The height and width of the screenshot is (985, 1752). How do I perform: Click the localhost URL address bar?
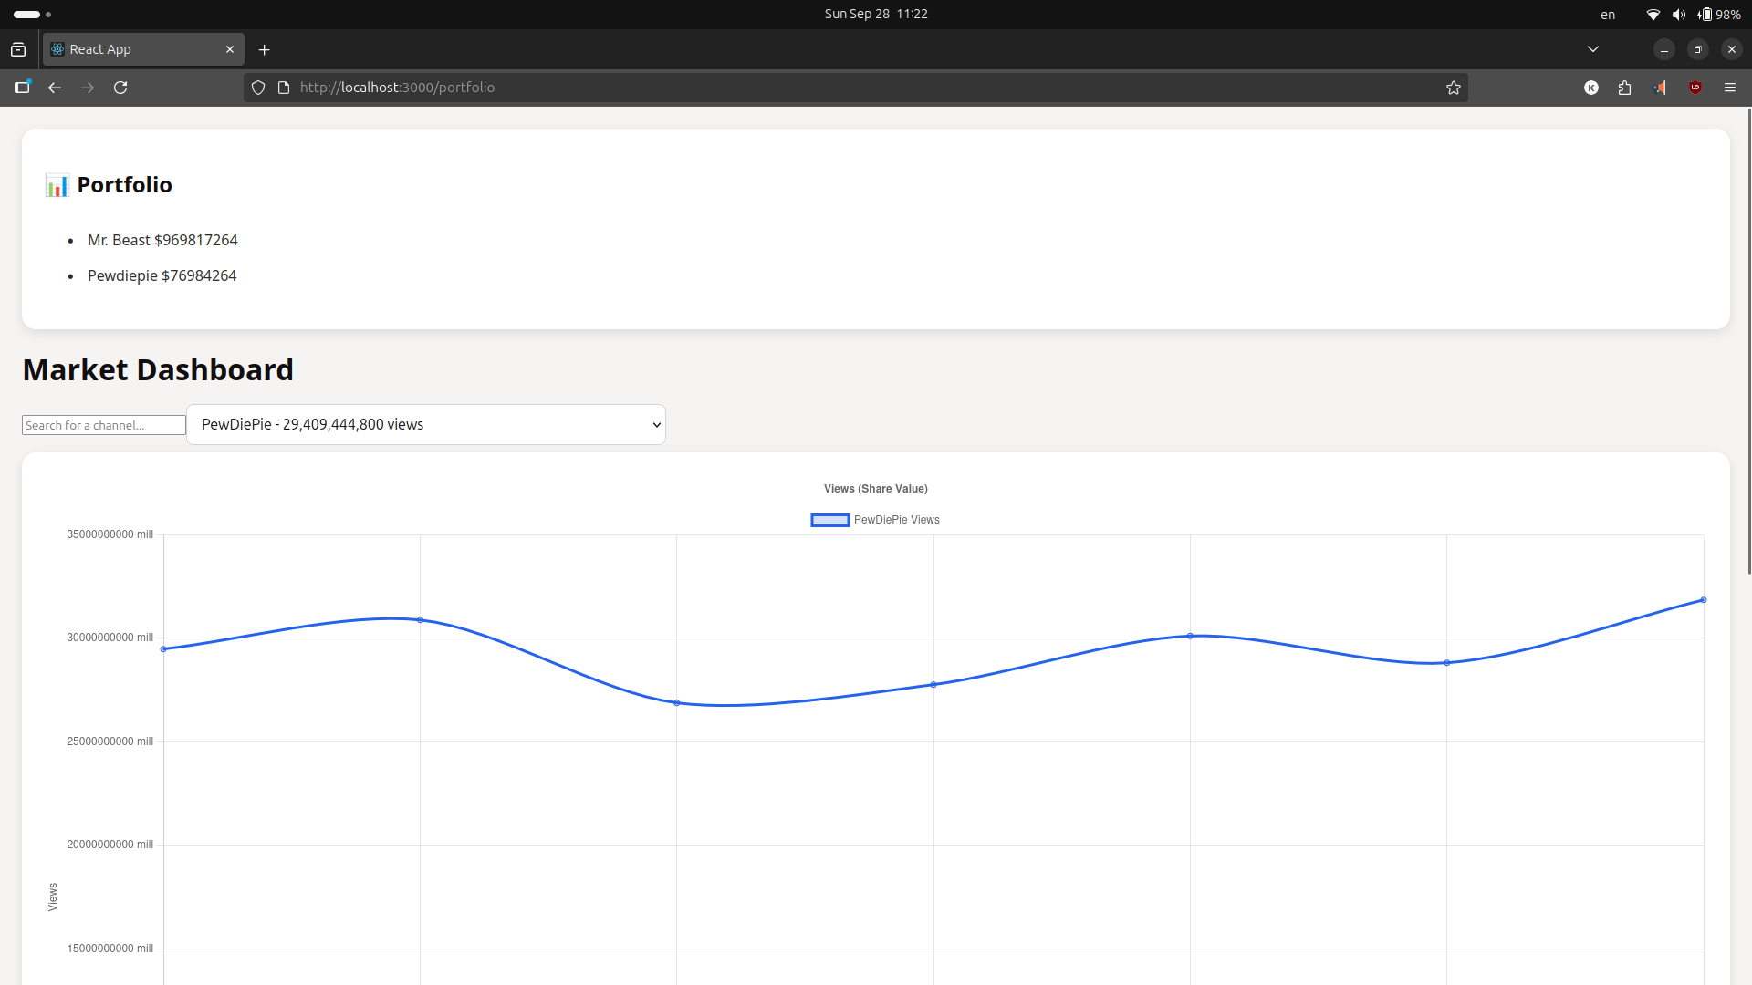[x=821, y=88]
